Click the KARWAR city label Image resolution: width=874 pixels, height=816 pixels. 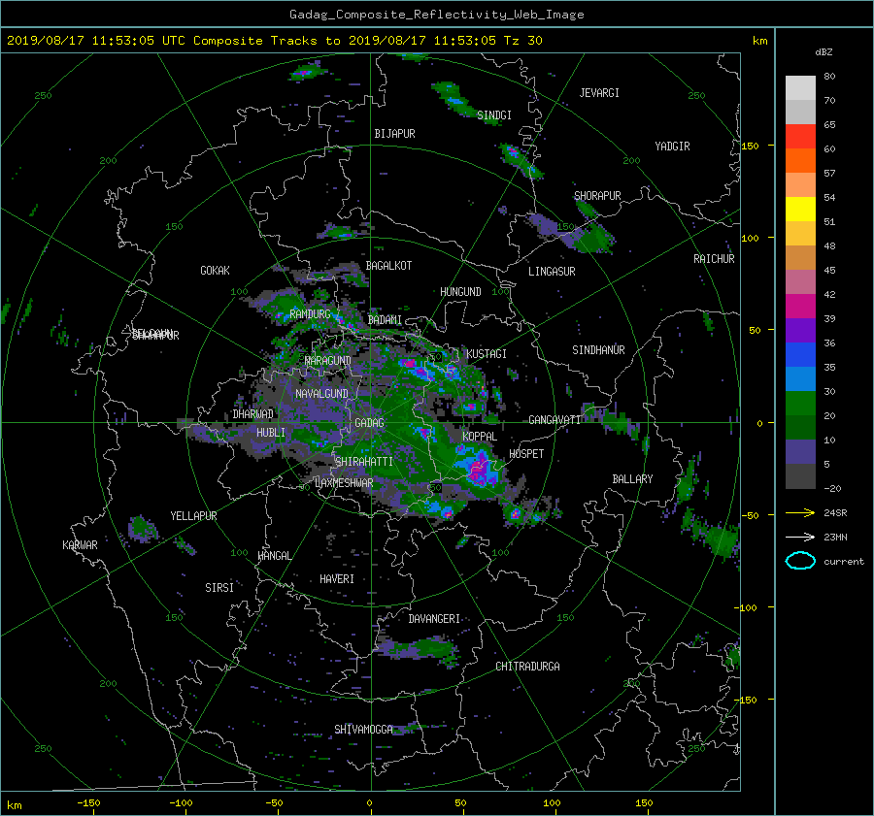coord(80,545)
